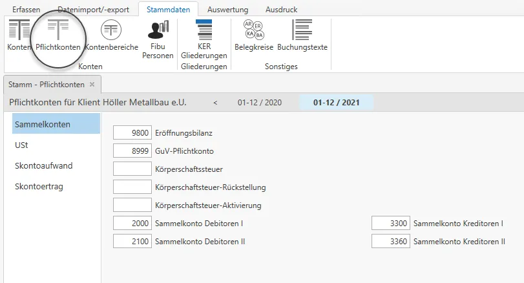This screenshot has width=524, height=283.
Task: Switch to the Ausdruck tab
Action: (281, 9)
